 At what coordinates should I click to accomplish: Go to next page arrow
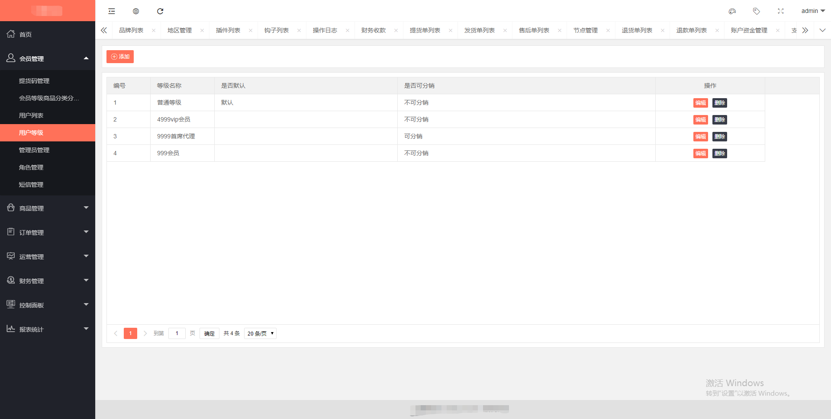(x=145, y=333)
